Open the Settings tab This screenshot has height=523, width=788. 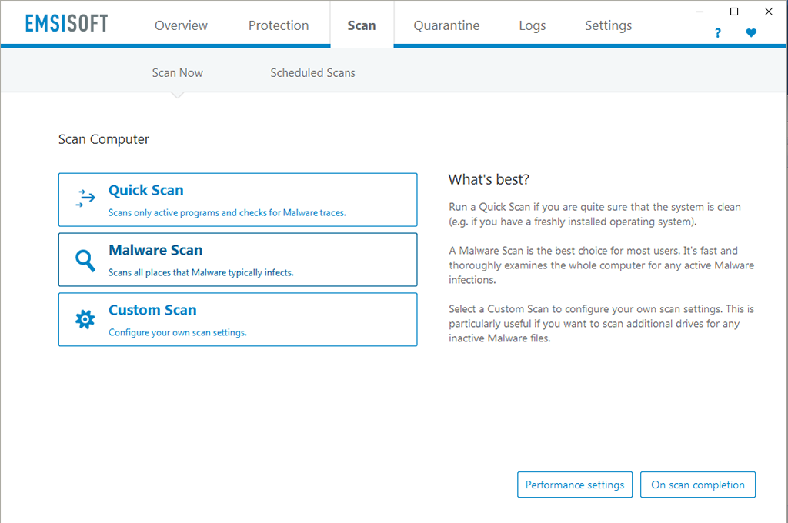coord(608,25)
